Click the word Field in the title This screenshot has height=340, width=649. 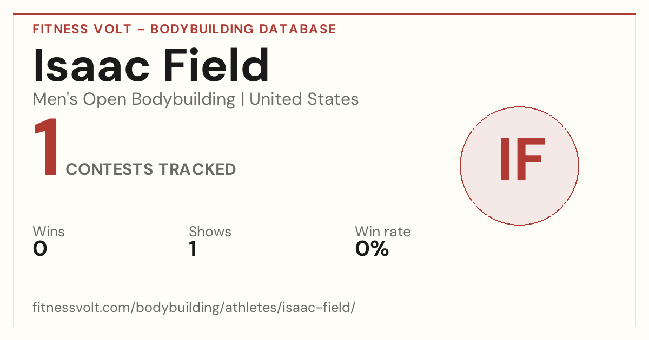pos(216,66)
